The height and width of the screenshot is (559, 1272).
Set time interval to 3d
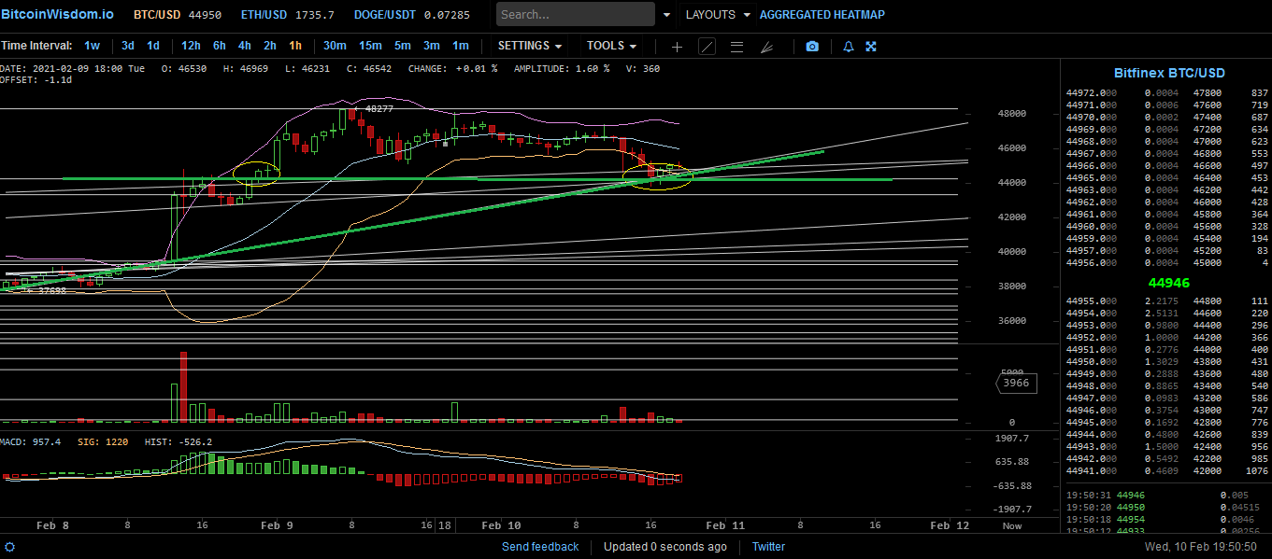[128, 46]
